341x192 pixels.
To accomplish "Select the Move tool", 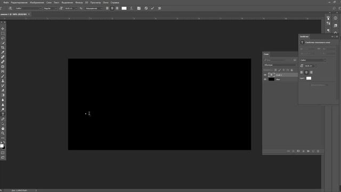I will click(x=3, y=29).
